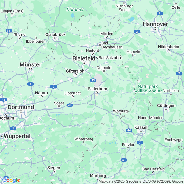Click the Münster city label
Screen dimensions: 184x184
click(30, 64)
